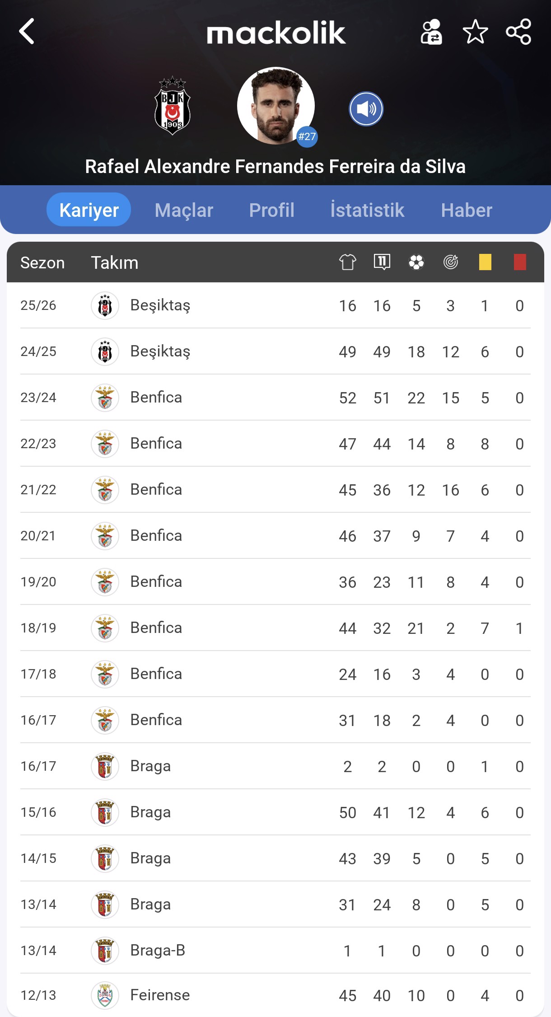Switch to the İstatistik tab
The width and height of the screenshot is (551, 1017).
(x=367, y=210)
